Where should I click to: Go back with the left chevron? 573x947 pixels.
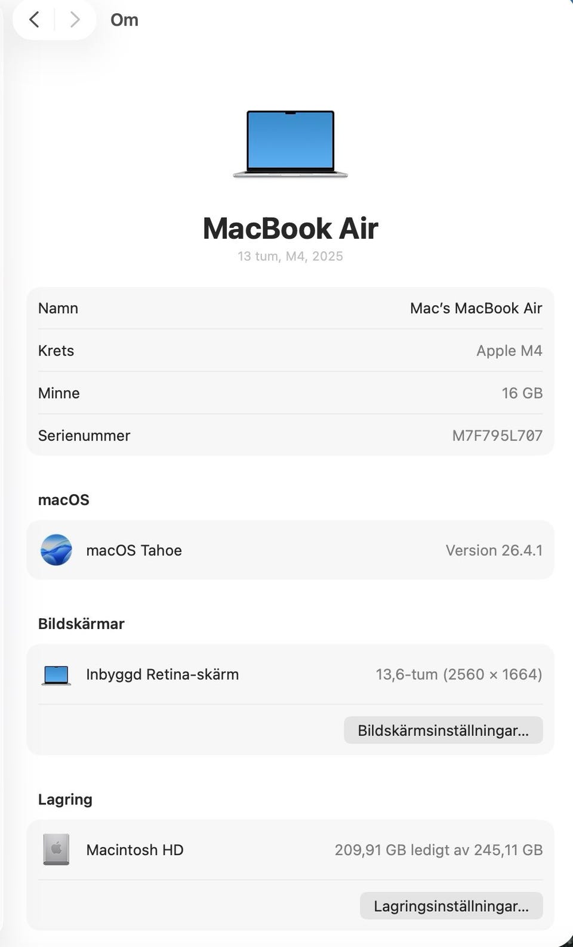(35, 20)
